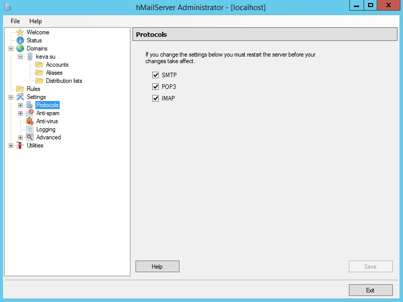Click the Anti-spam envelope icon
Image resolution: width=403 pixels, height=302 pixels.
point(29,113)
